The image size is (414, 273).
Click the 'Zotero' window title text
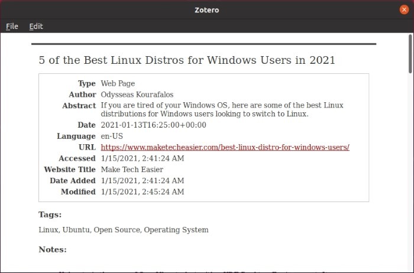[x=207, y=10]
